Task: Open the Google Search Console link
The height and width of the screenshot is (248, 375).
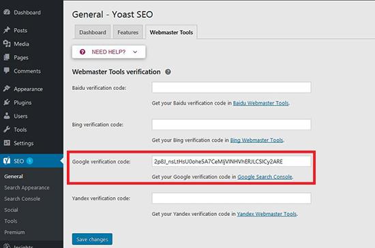Action: coord(265,176)
